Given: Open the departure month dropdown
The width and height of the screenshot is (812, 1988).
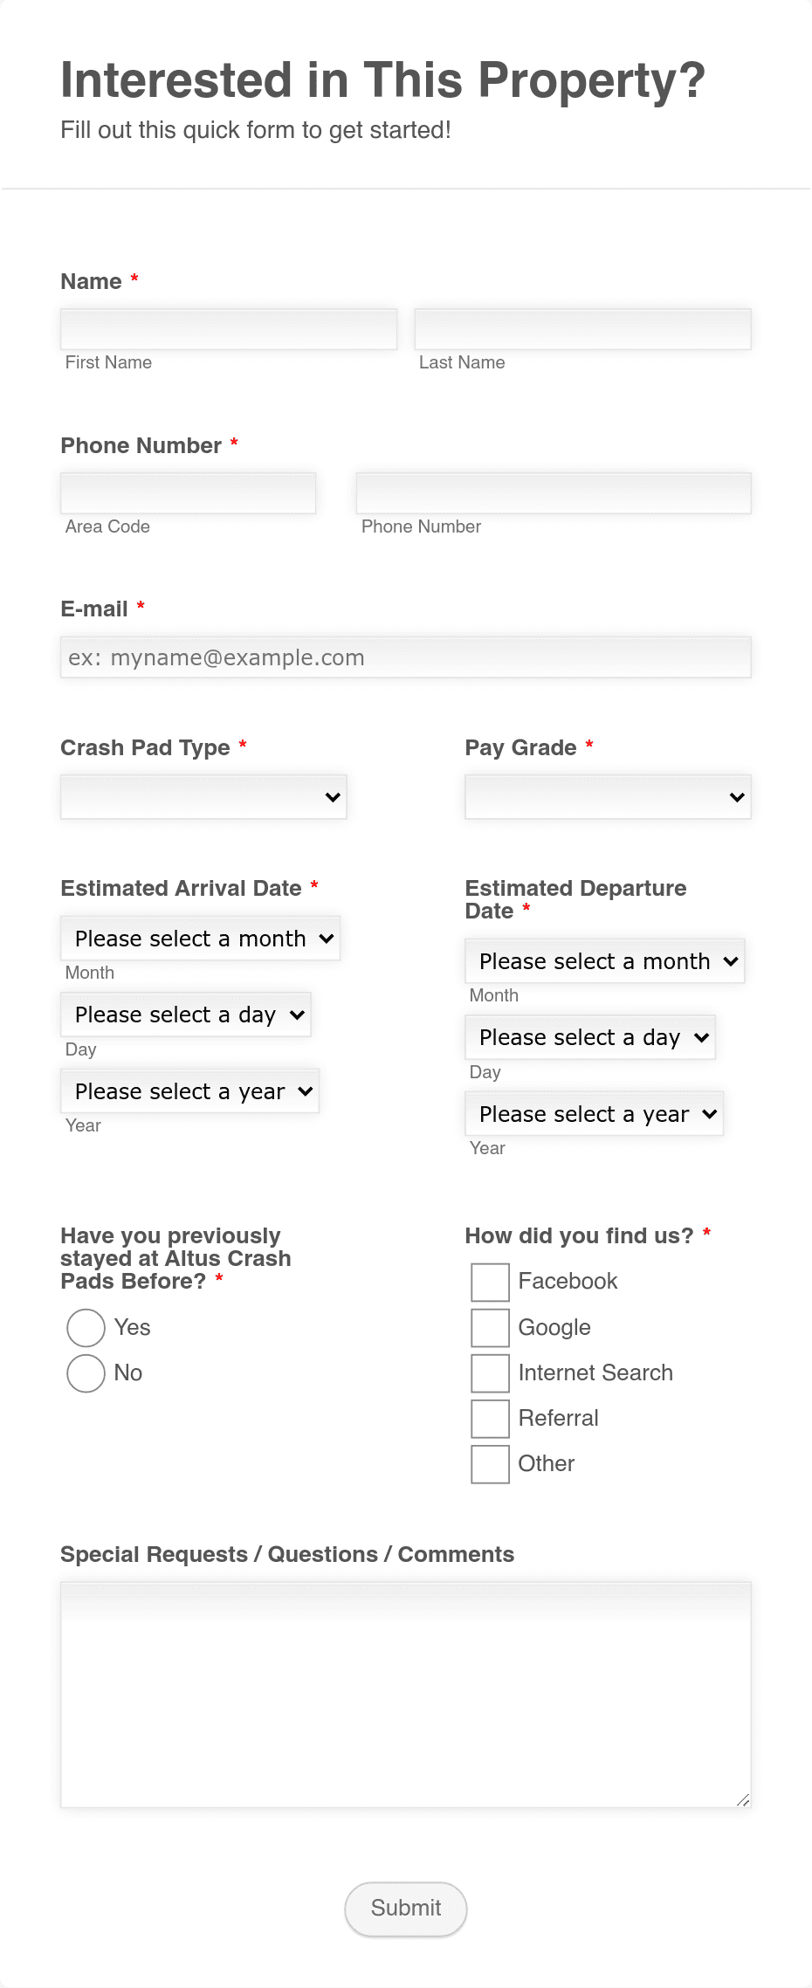Looking at the screenshot, I should point(604,961).
